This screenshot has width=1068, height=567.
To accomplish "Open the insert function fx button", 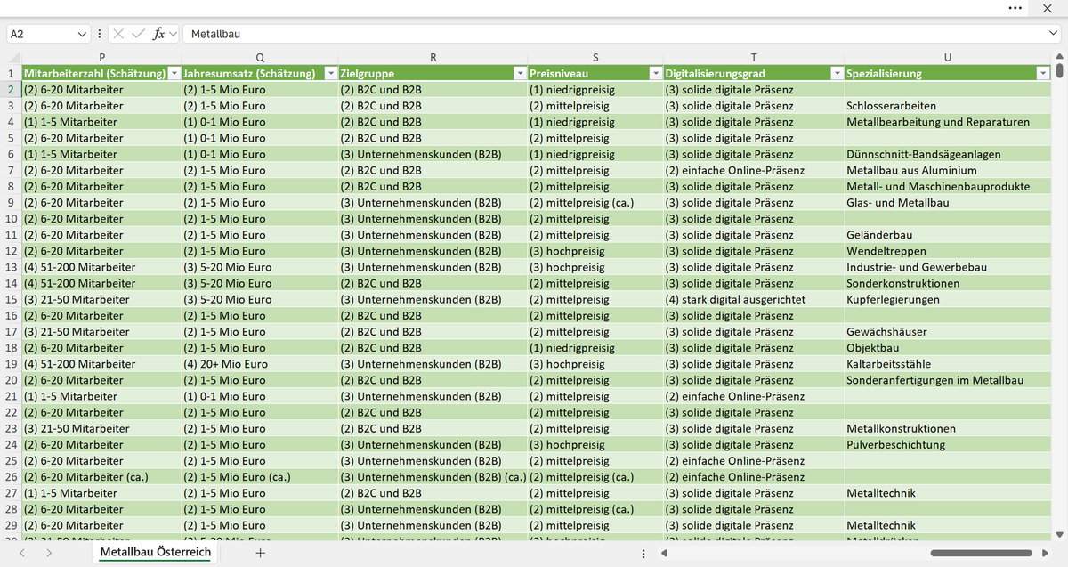I will point(159,34).
